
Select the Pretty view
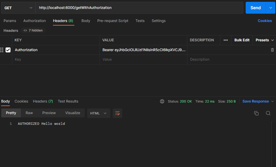point(11,113)
